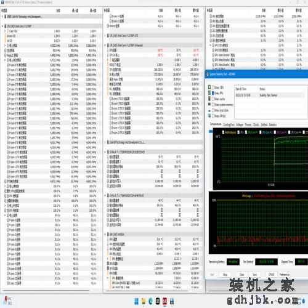Click the blue notification badge in tray
308x308 pixels.
[304, 301]
